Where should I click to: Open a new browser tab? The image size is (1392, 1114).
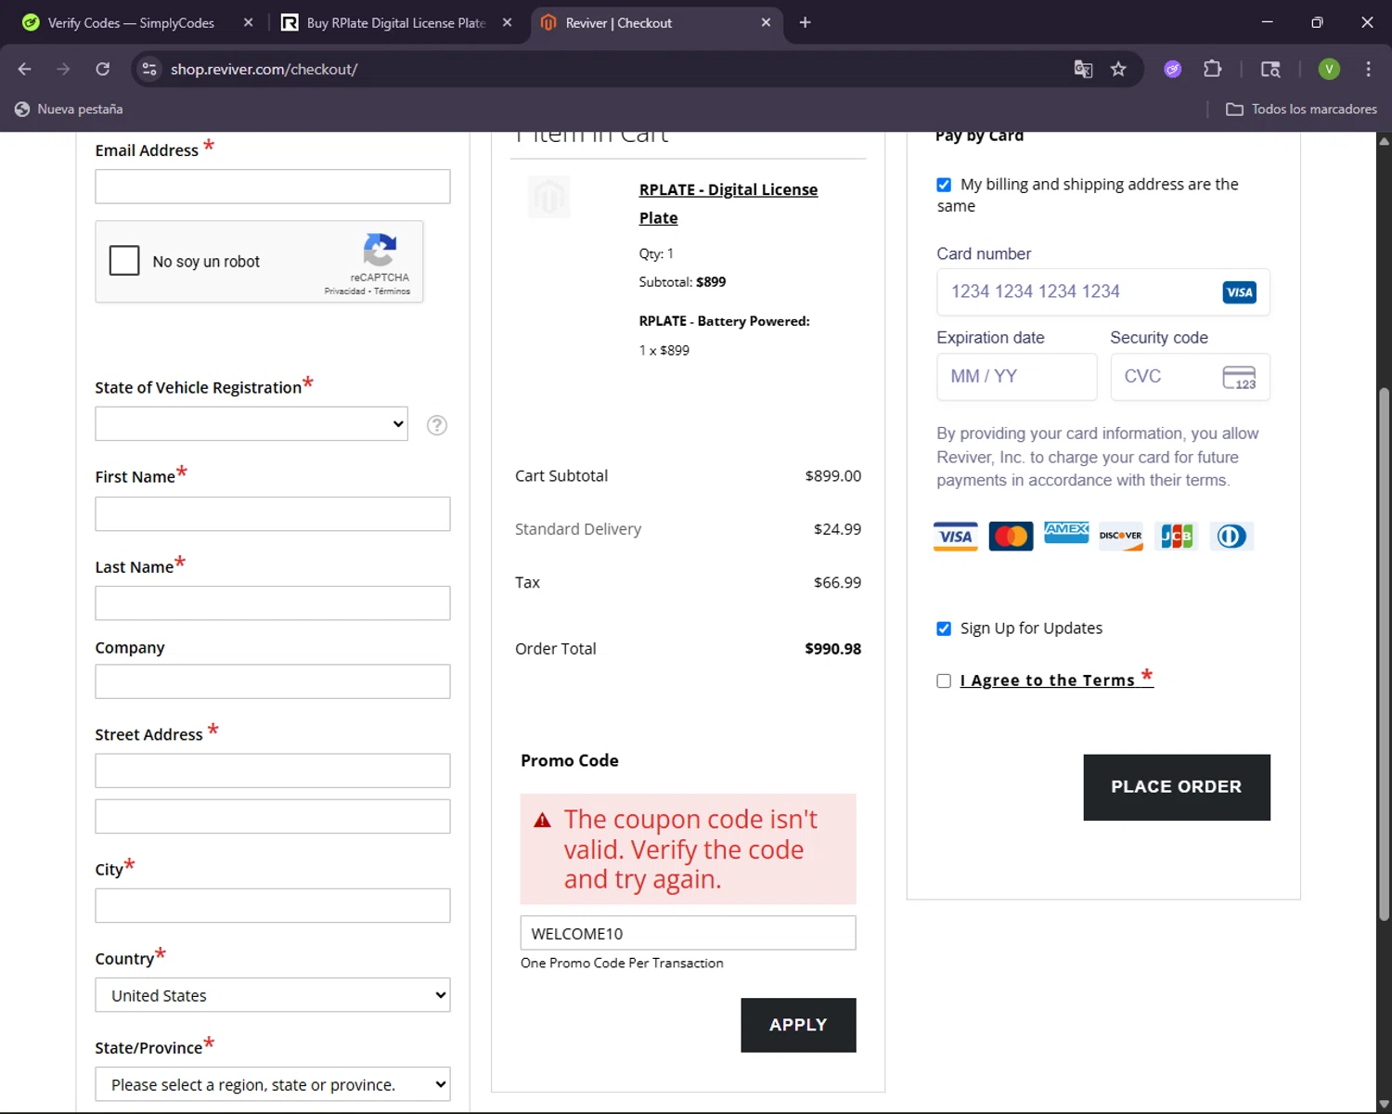(805, 22)
